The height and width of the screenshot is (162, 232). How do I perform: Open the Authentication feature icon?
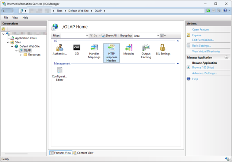(x=59, y=47)
